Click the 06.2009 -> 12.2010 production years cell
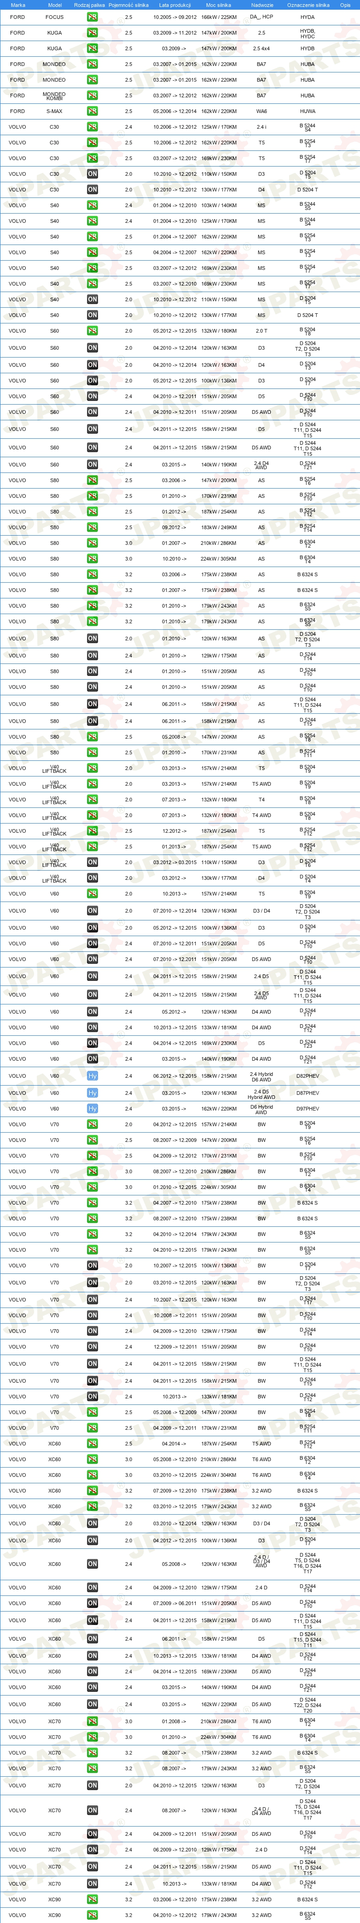Image resolution: width=360 pixels, height=1923 pixels. point(175,1850)
